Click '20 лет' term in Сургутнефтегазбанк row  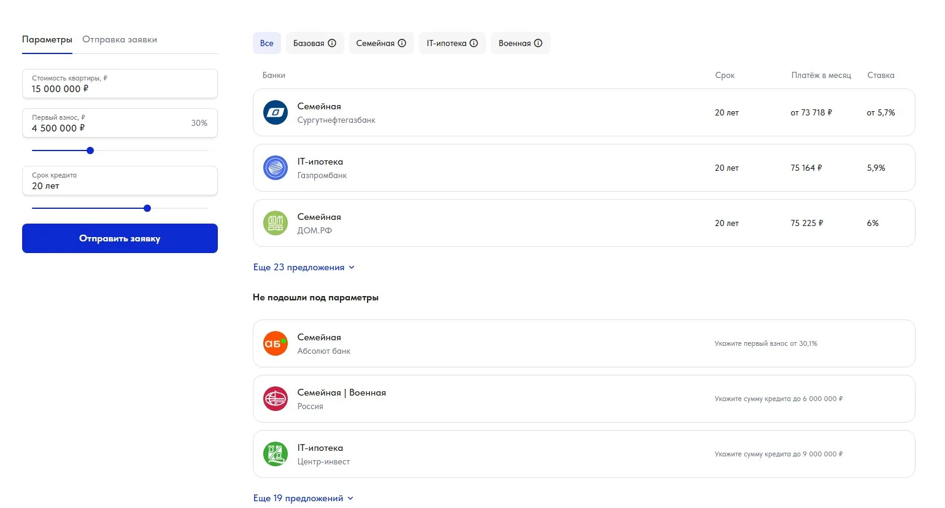(727, 112)
